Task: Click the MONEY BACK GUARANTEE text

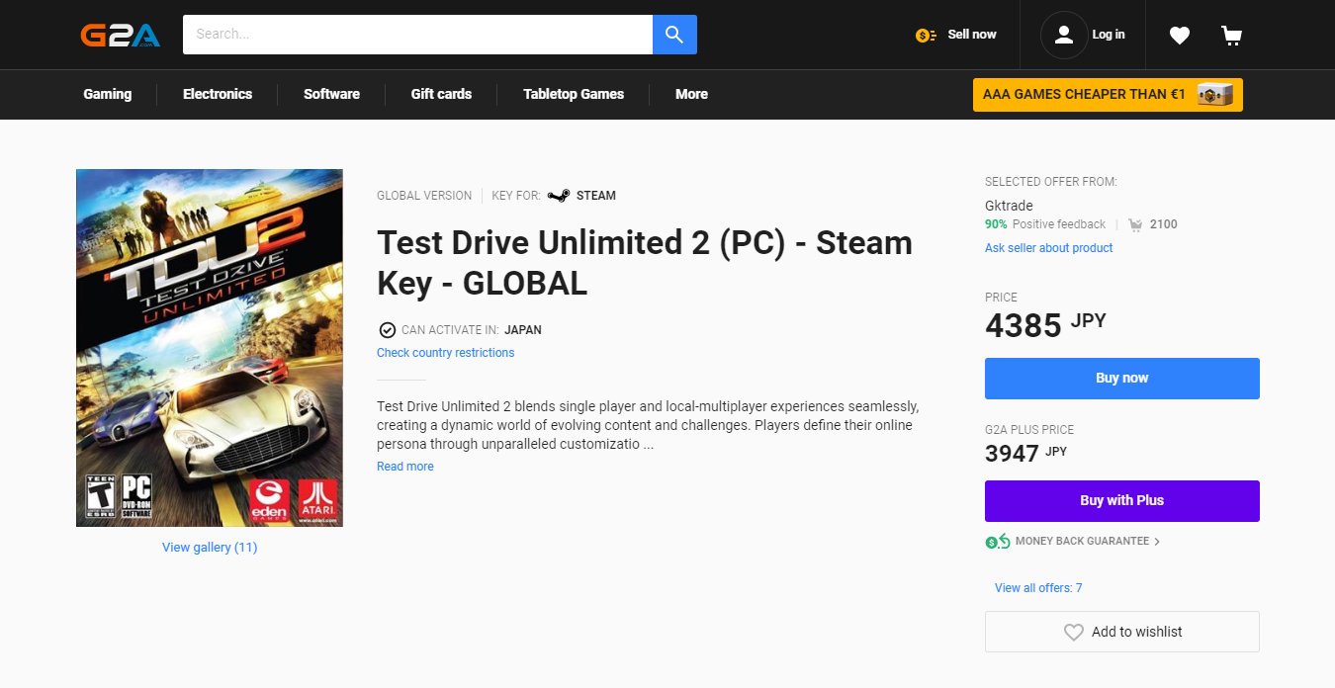Action: pos(1082,542)
